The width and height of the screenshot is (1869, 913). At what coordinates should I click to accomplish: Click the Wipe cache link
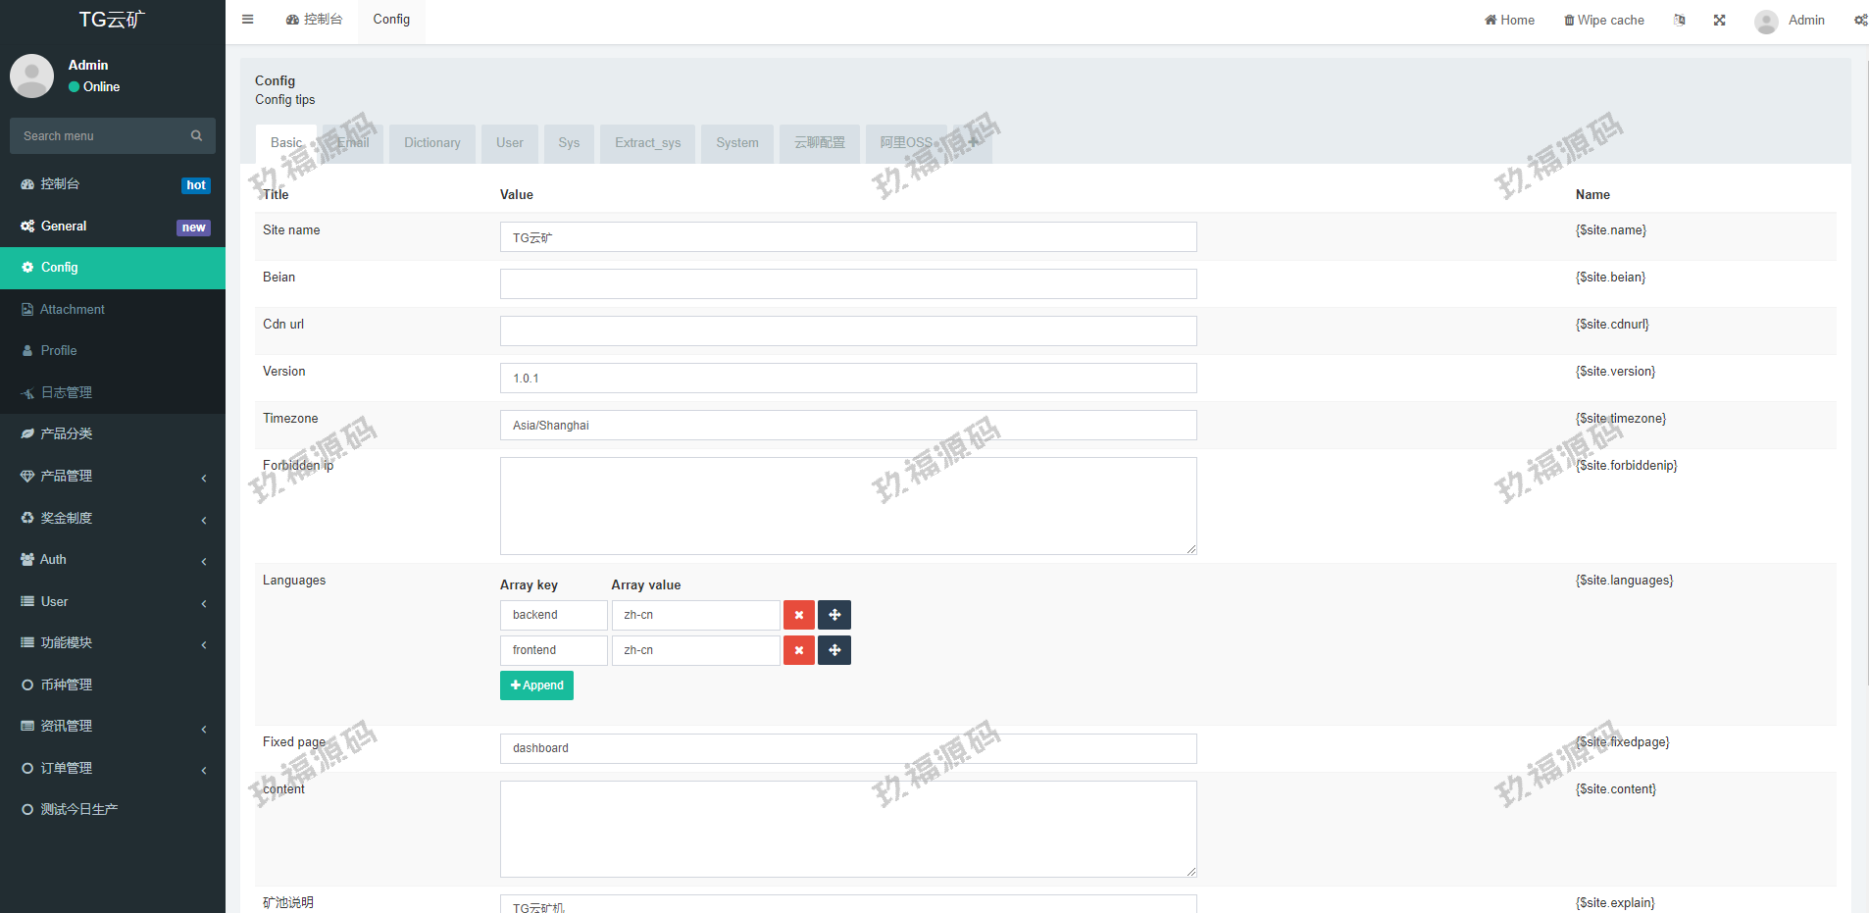point(1603,21)
